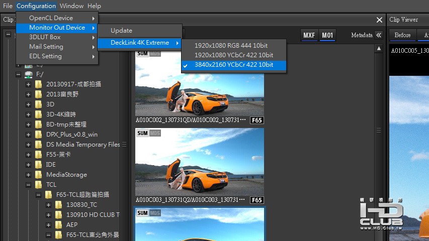Expand the 130830_TC folder
Screen dimensions: 429x241
pyautogui.click(x=48, y=205)
